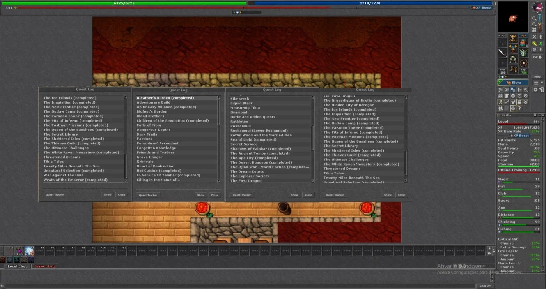Select 'A Father's Burden (completed)' quest
The width and height of the screenshot is (546, 289).
click(177, 98)
